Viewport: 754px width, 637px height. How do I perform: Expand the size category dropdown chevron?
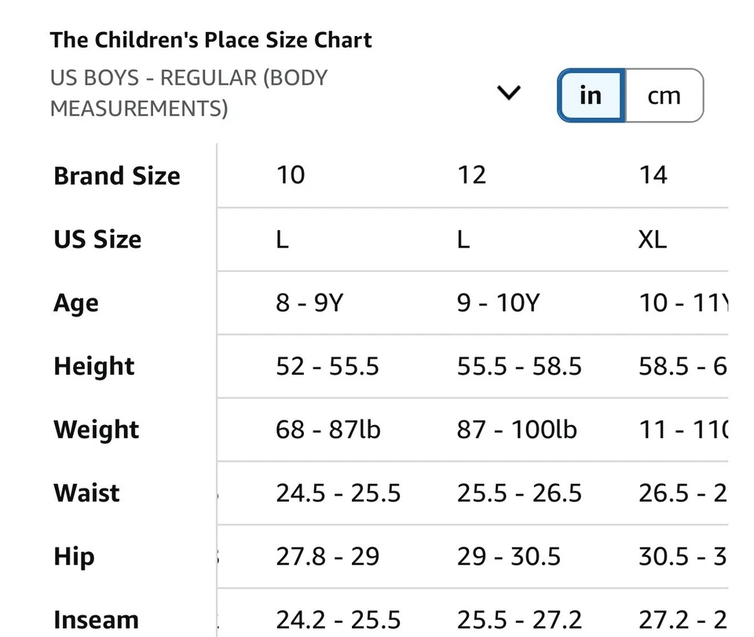[508, 93]
